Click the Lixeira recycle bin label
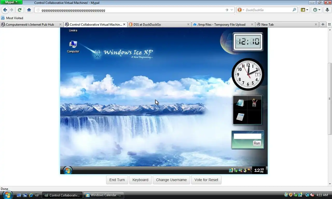 pos(73,30)
